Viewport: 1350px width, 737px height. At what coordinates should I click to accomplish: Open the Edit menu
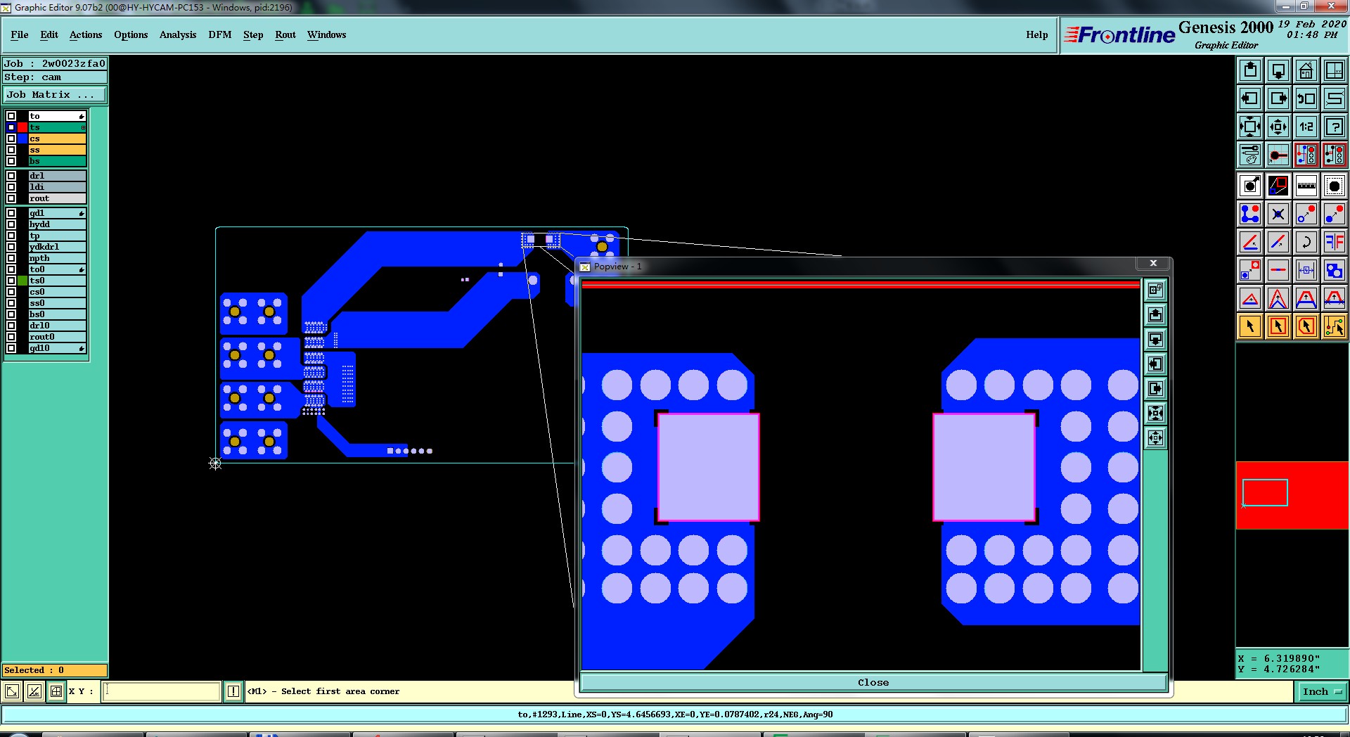click(x=49, y=34)
